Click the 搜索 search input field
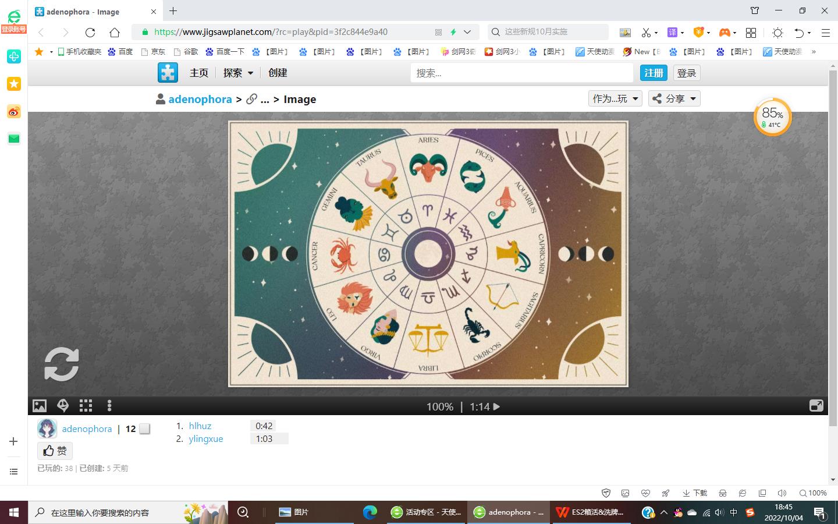 pyautogui.click(x=521, y=73)
